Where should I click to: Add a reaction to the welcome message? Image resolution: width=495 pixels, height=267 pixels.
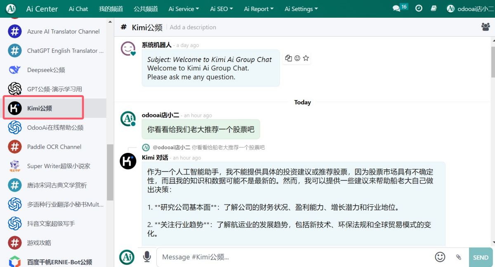pos(297,58)
